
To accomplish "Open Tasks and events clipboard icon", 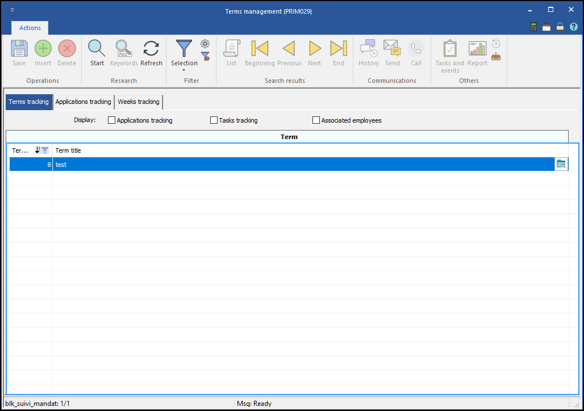I will pyautogui.click(x=450, y=48).
